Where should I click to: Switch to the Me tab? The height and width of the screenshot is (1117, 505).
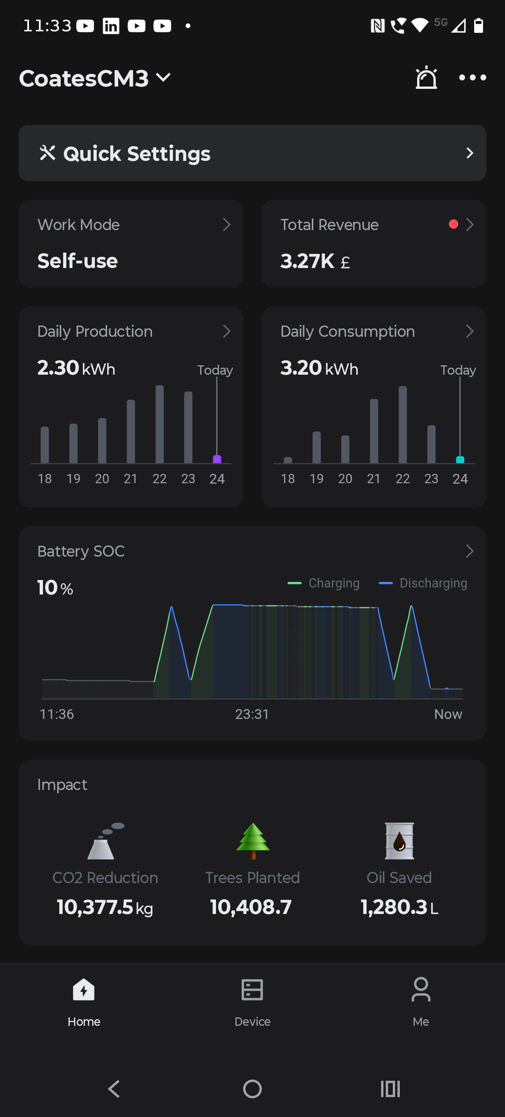pos(421,1001)
